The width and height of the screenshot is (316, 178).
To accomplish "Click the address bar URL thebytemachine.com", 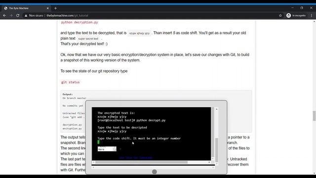I will (x=60, y=15).
